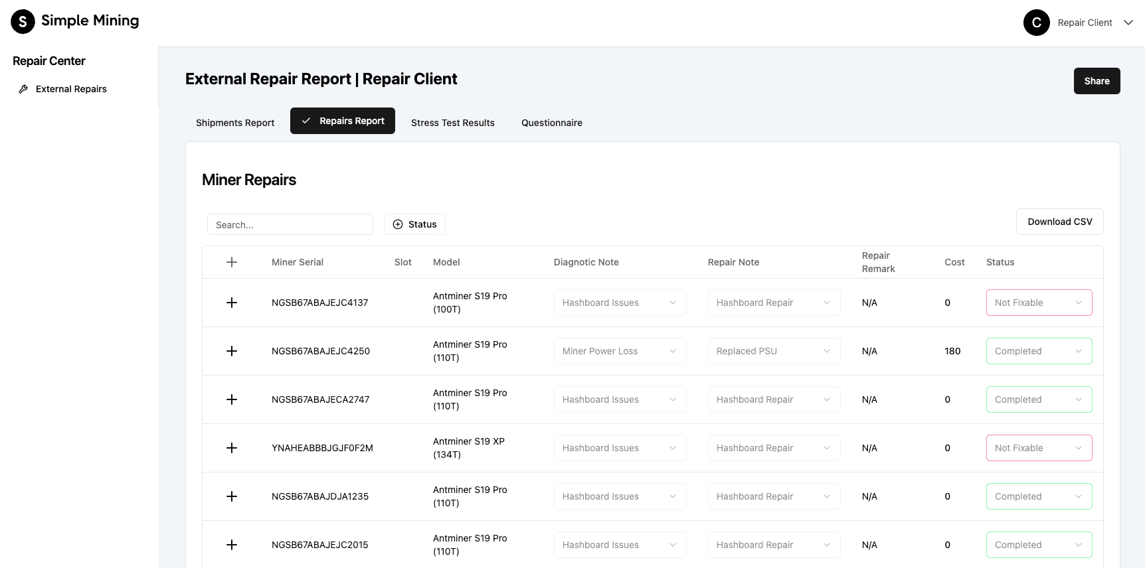1145x568 pixels.
Task: Open Completed status dropdown for NGSB67ABAJEJC4250
Action: click(1039, 351)
